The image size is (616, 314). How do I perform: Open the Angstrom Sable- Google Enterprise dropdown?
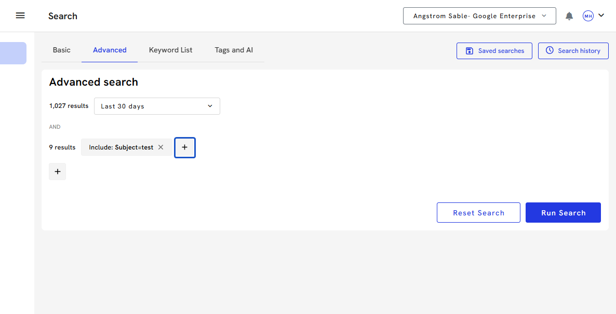(x=479, y=16)
